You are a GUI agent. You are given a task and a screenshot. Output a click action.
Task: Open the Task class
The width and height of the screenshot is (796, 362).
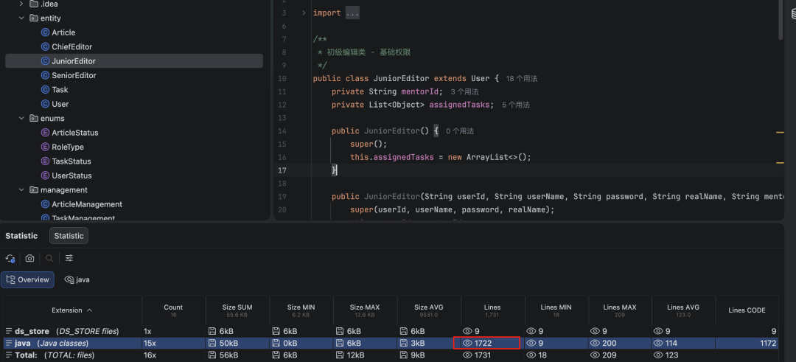[60, 90]
